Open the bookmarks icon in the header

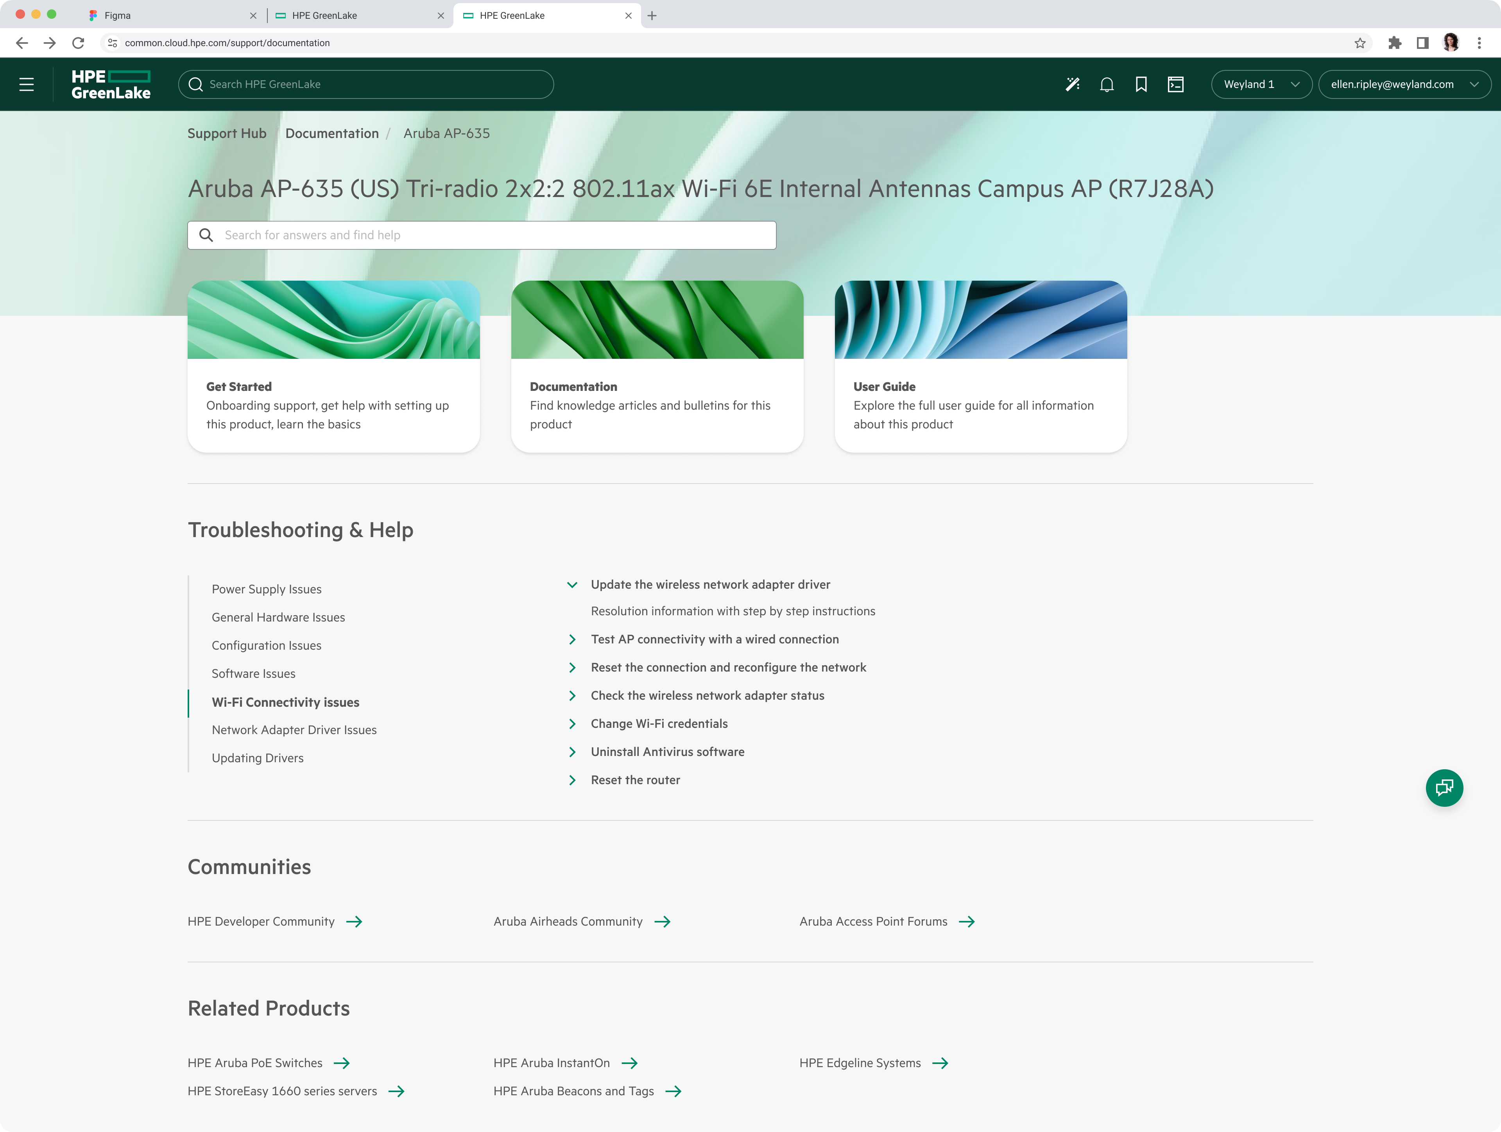1142,84
